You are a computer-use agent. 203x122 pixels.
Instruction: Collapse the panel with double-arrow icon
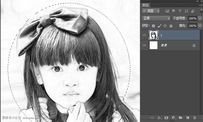pyautogui.click(x=197, y=1)
